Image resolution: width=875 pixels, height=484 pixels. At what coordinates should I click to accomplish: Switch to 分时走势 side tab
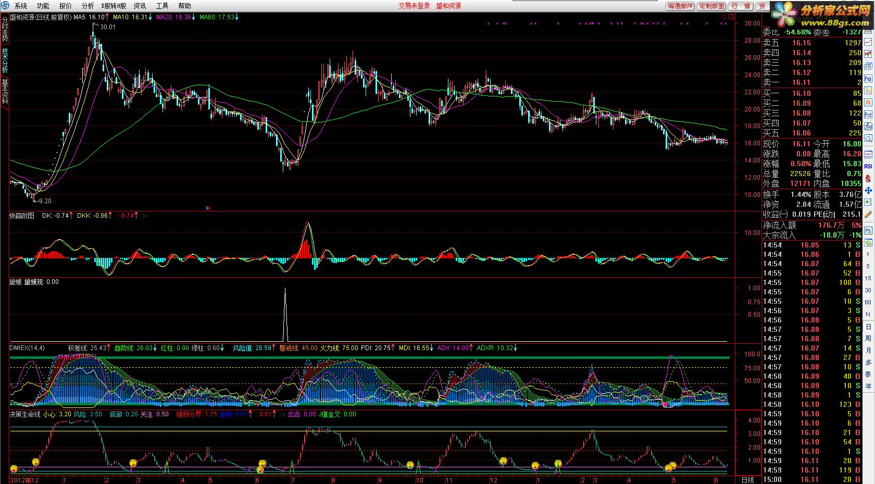click(5, 30)
